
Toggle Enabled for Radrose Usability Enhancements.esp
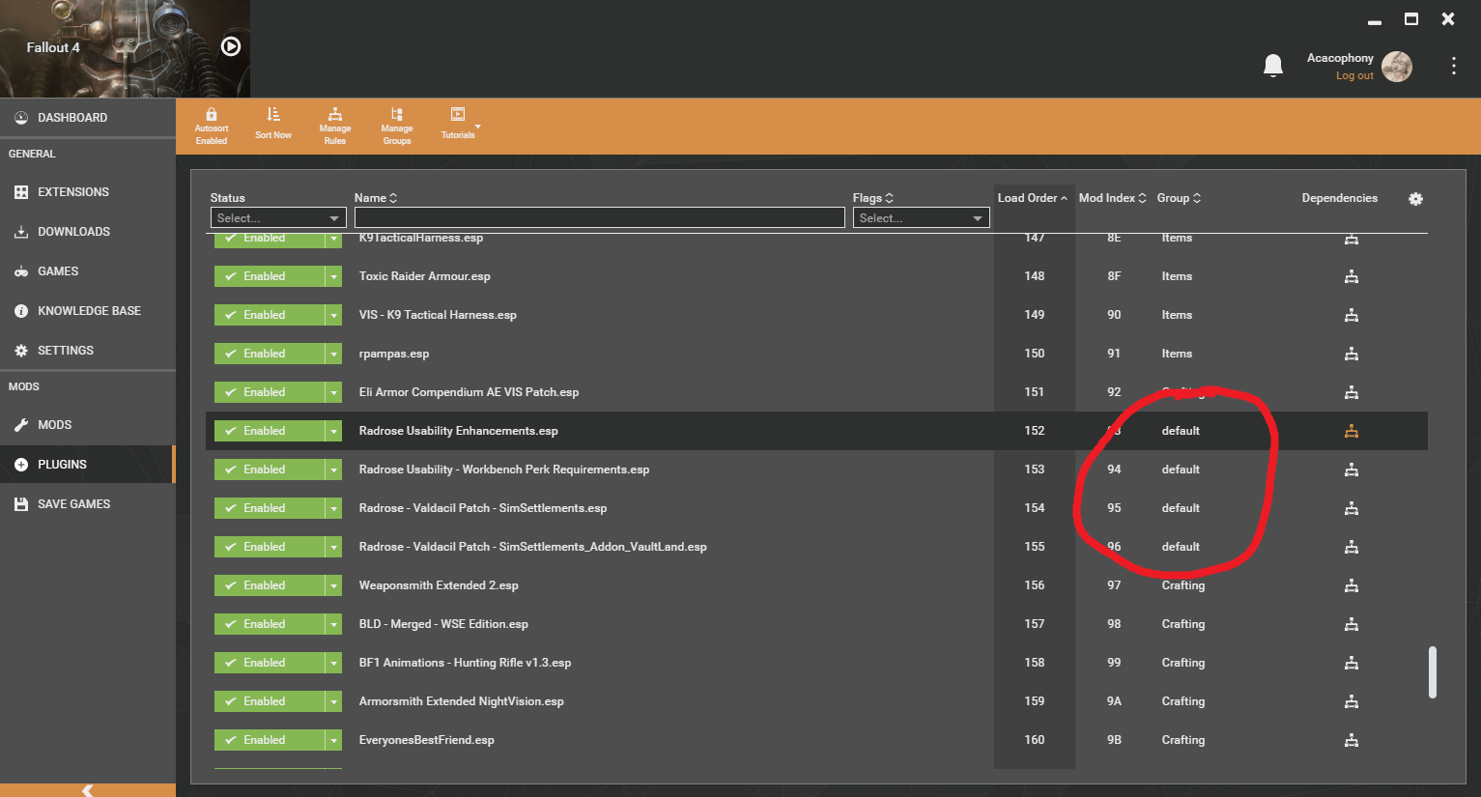click(x=270, y=431)
